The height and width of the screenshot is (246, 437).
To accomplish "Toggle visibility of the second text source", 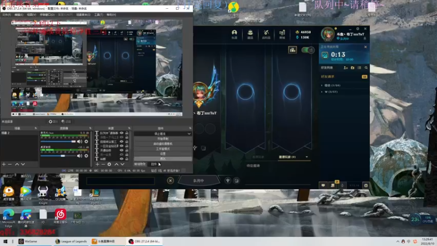I will coord(121,138).
